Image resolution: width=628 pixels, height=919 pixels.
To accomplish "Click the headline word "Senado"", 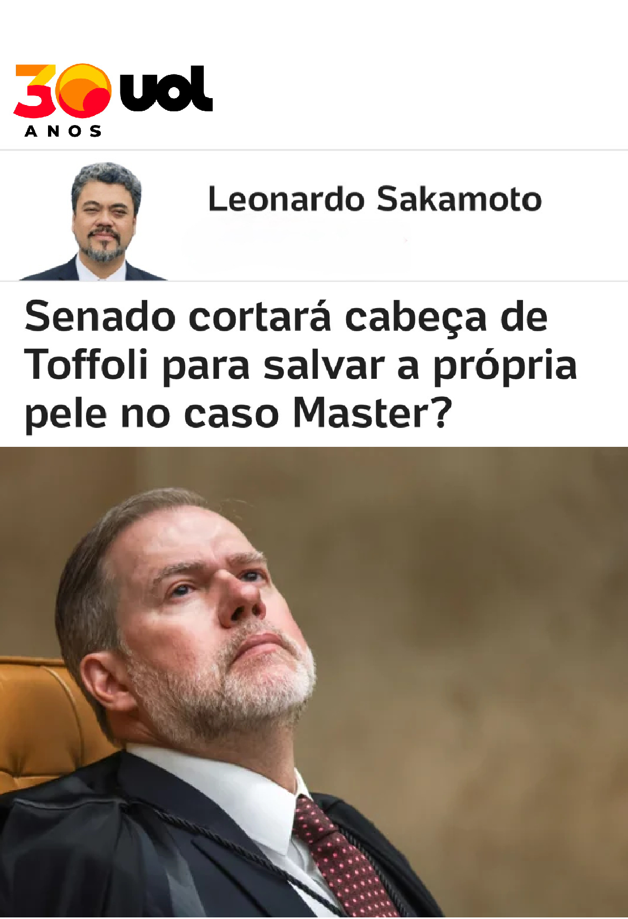I will coord(100,317).
